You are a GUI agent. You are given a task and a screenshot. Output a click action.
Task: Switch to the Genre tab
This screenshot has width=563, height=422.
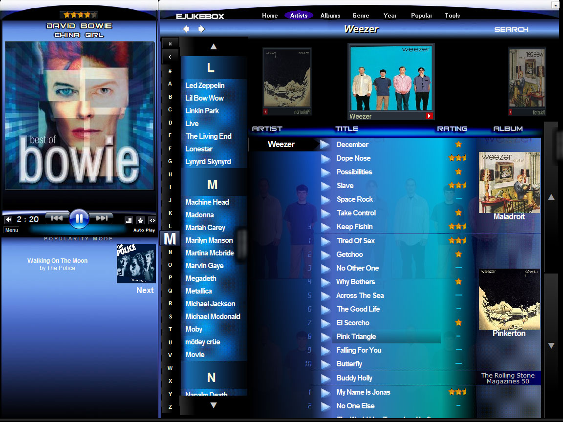click(361, 16)
